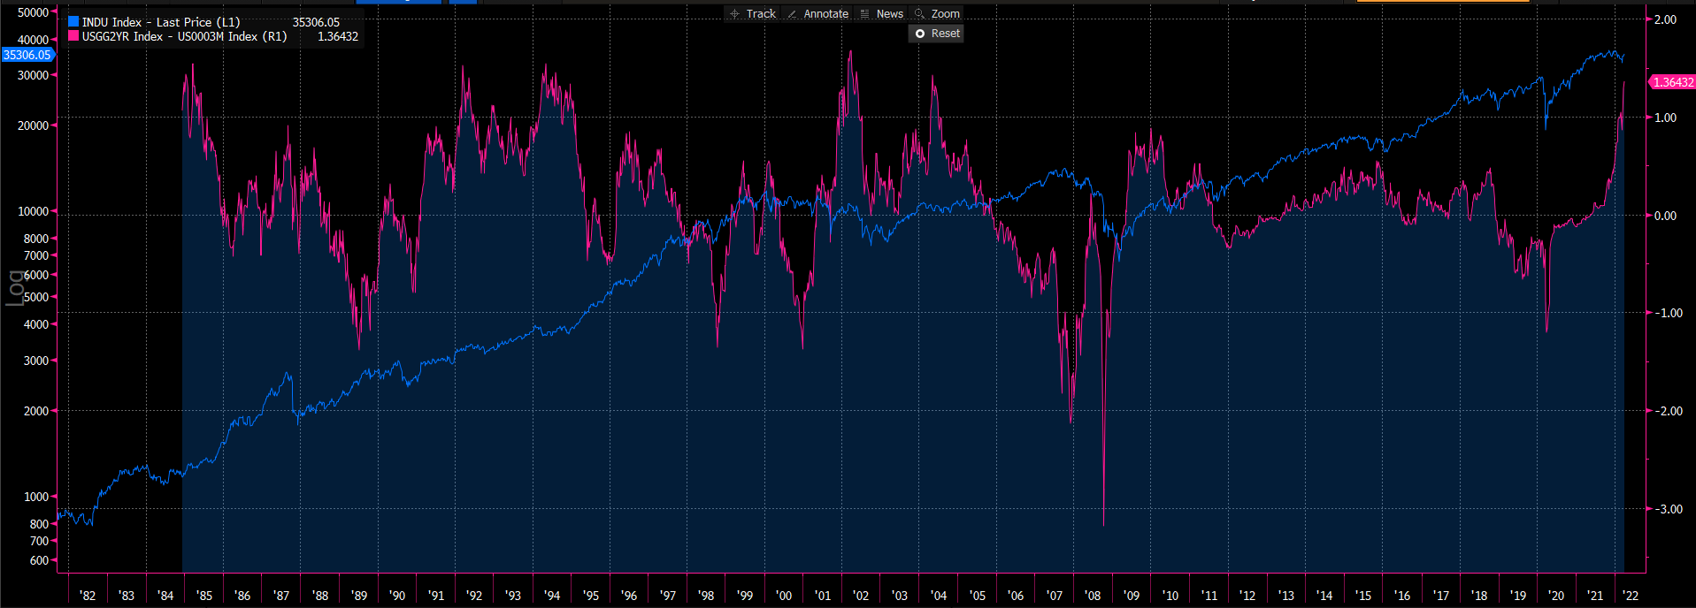This screenshot has width=1696, height=608.
Task: Click the 0.00 label on right axis
Action: pos(1665,216)
